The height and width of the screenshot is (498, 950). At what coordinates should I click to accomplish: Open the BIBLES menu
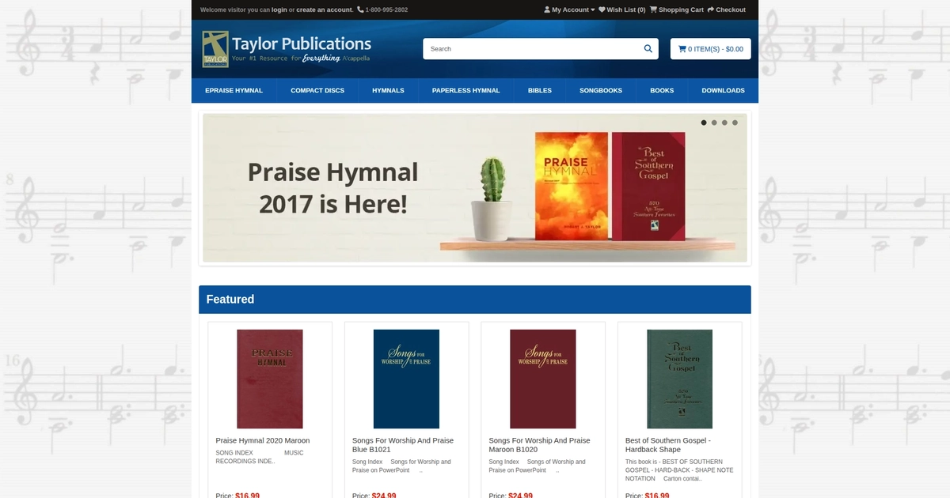540,91
